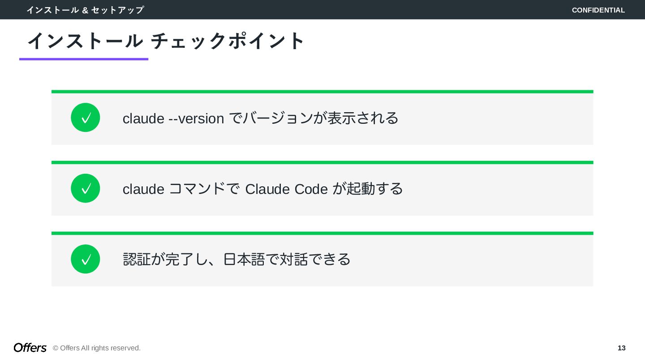The image size is (645, 362).
Task: Click the Offers All rights reserved copyright
Action: [x=97, y=348]
